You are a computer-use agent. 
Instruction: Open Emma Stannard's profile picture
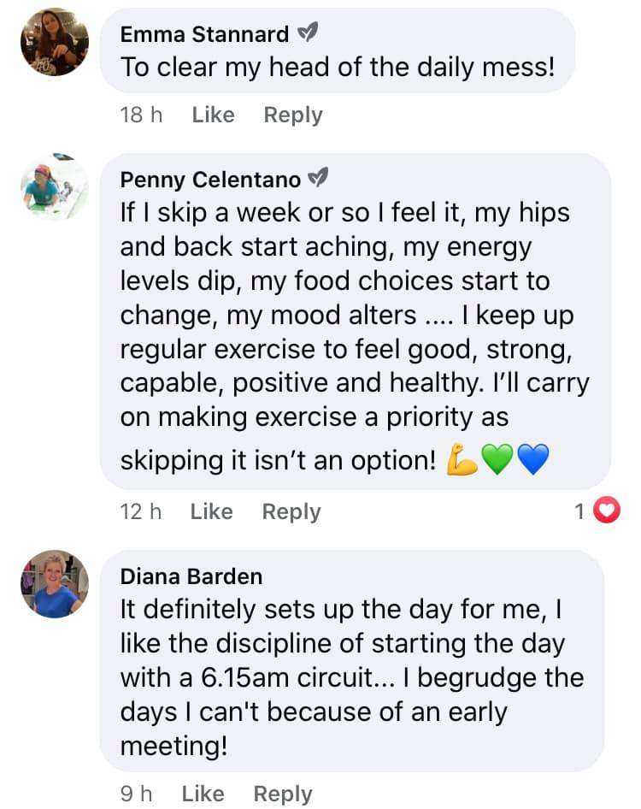pyautogui.click(x=55, y=43)
